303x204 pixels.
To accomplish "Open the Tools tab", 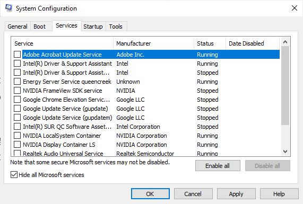I will point(116,26).
